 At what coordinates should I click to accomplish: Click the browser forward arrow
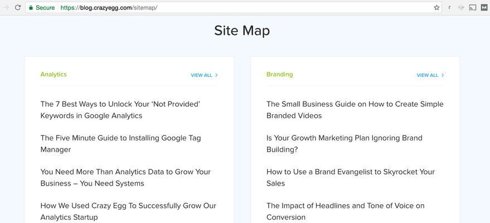[6, 7]
